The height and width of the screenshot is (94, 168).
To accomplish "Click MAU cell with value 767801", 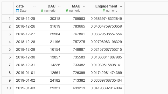I will click(x=75, y=34).
